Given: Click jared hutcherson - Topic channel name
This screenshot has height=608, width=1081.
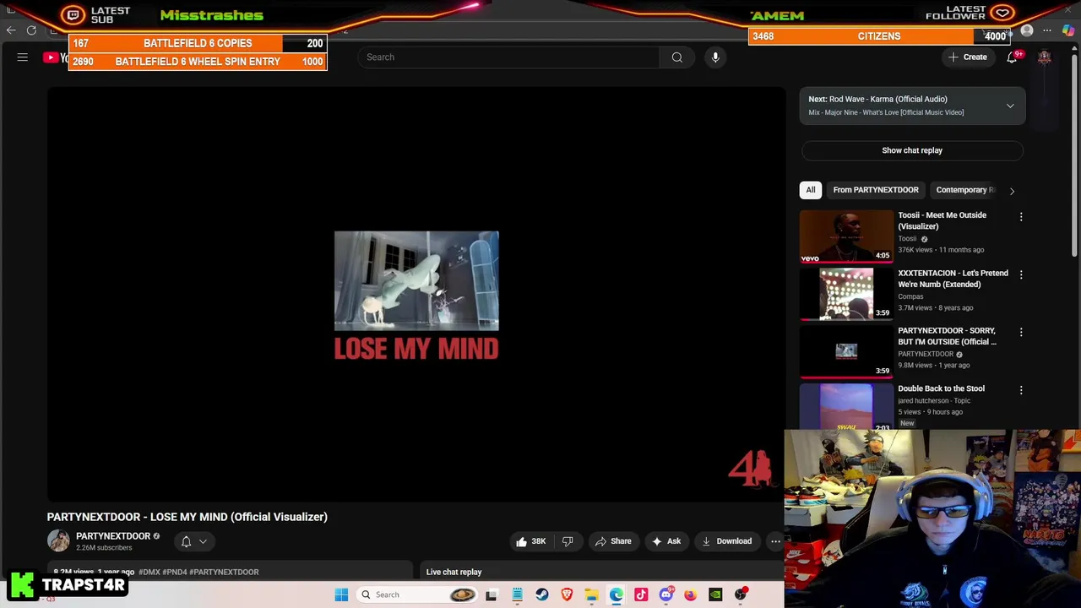Looking at the screenshot, I should (x=934, y=400).
